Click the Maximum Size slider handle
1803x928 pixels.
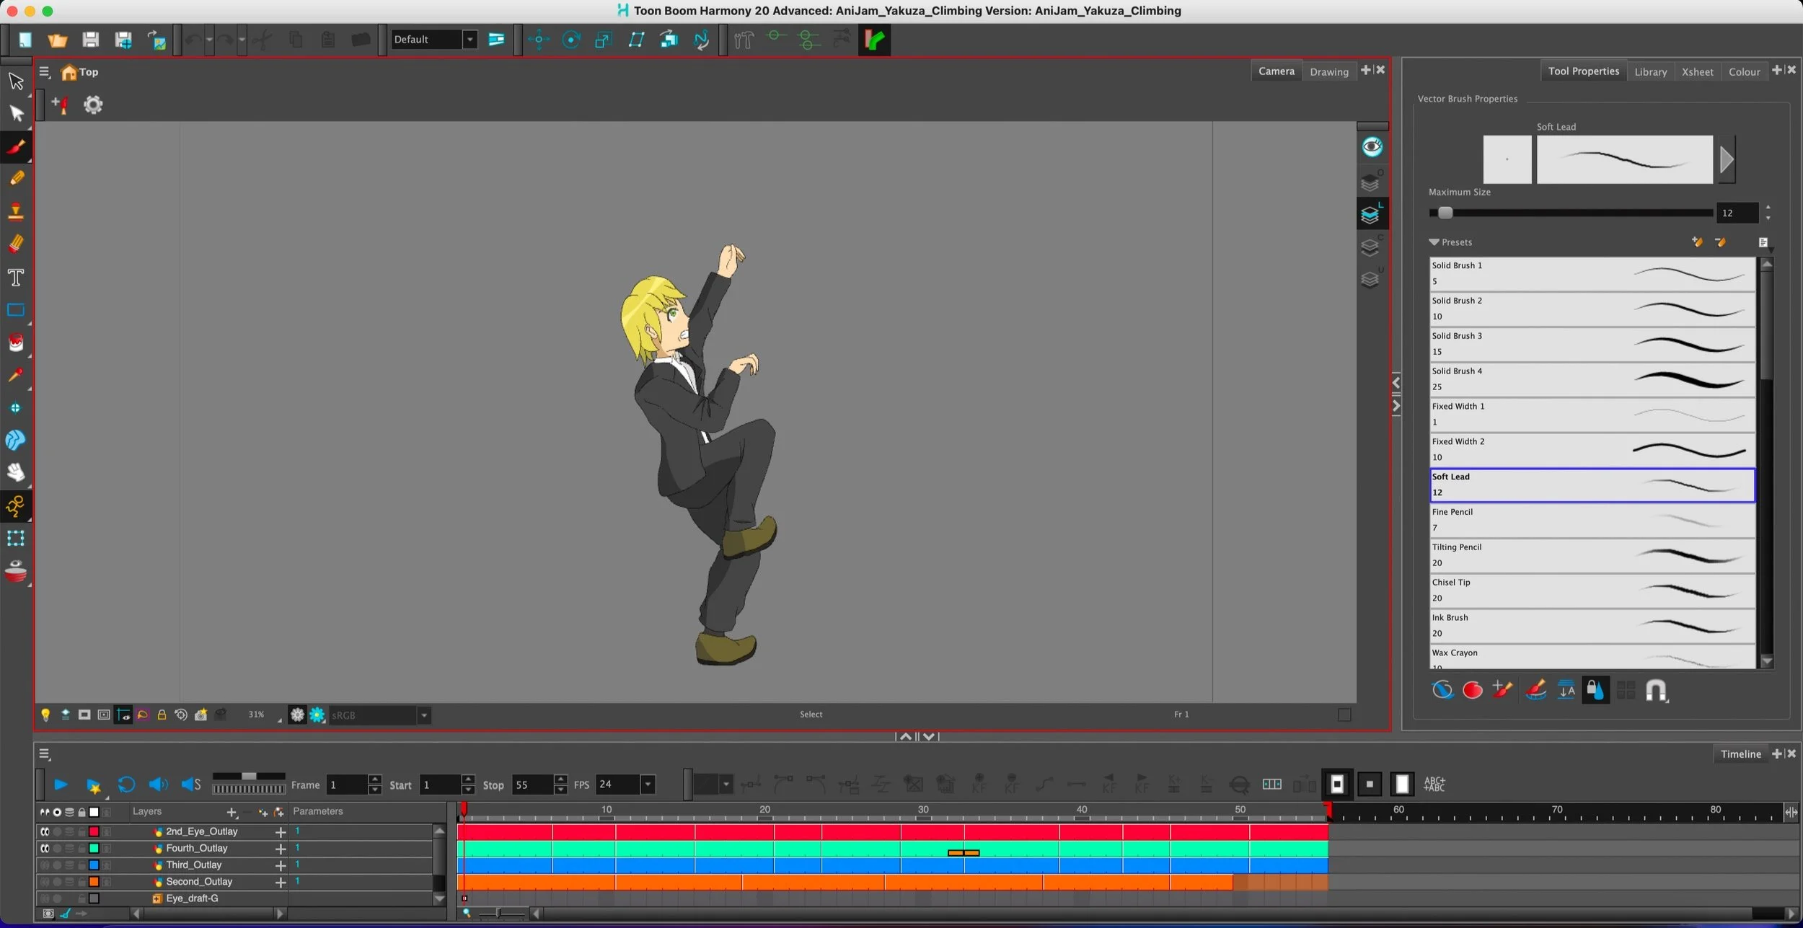click(x=1445, y=213)
